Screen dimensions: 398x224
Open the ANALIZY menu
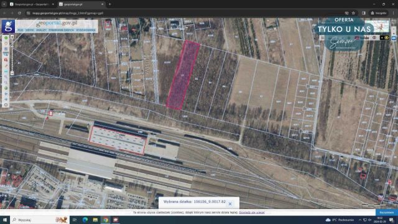point(41,30)
